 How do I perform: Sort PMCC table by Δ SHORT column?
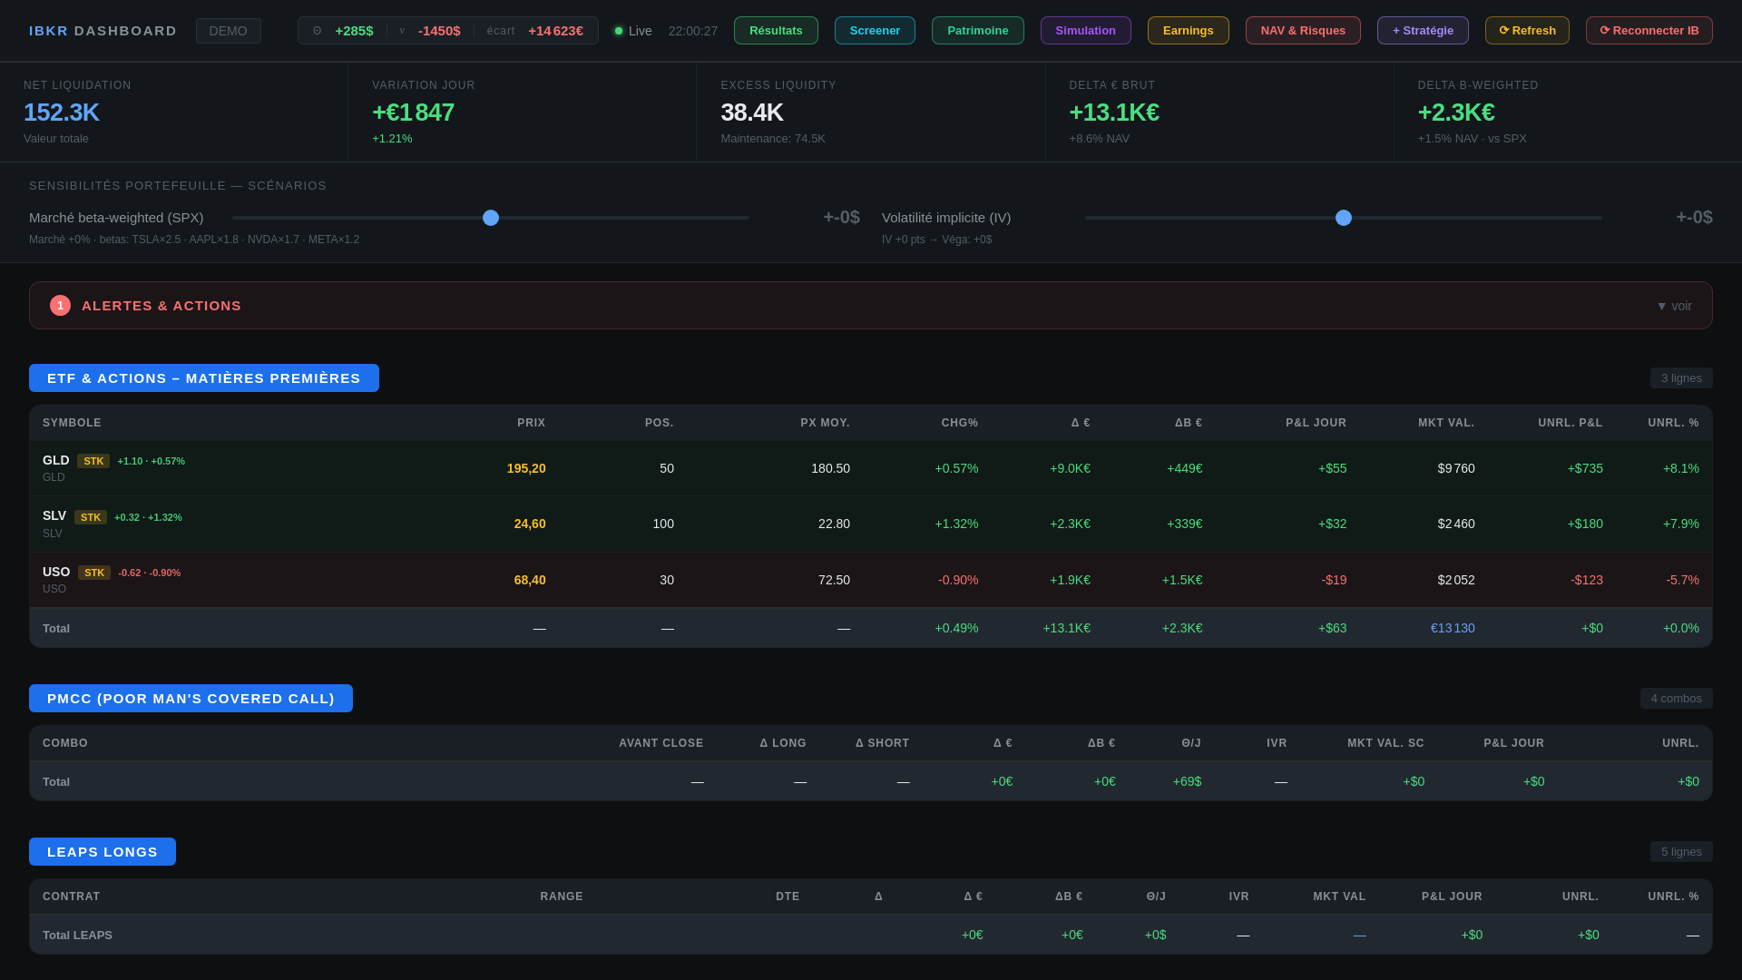tap(882, 743)
